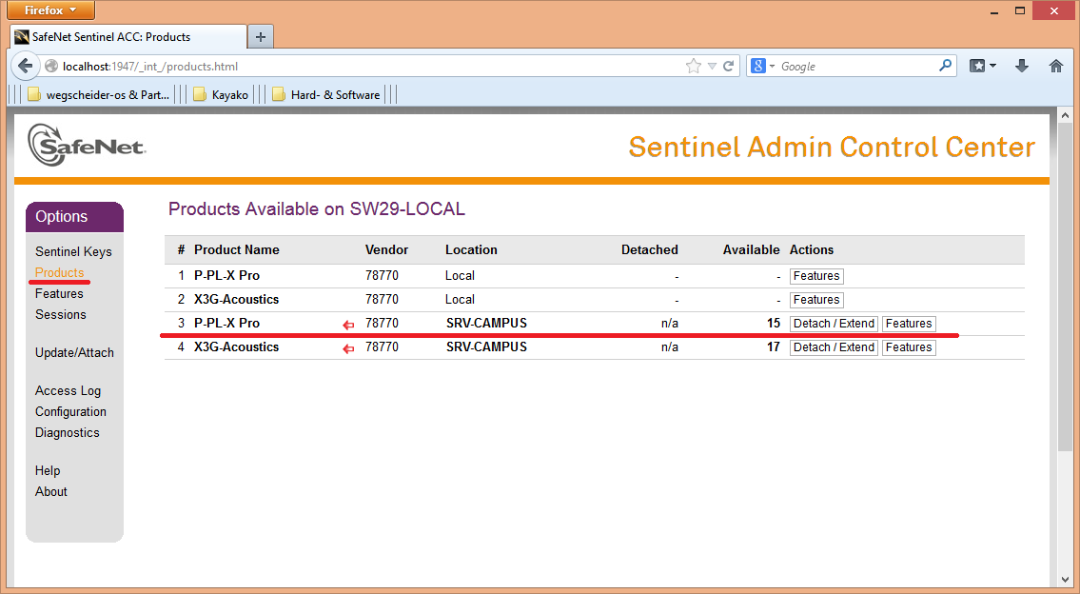Click the Detached column header
Screen dimensions: 1080x594
(x=650, y=250)
